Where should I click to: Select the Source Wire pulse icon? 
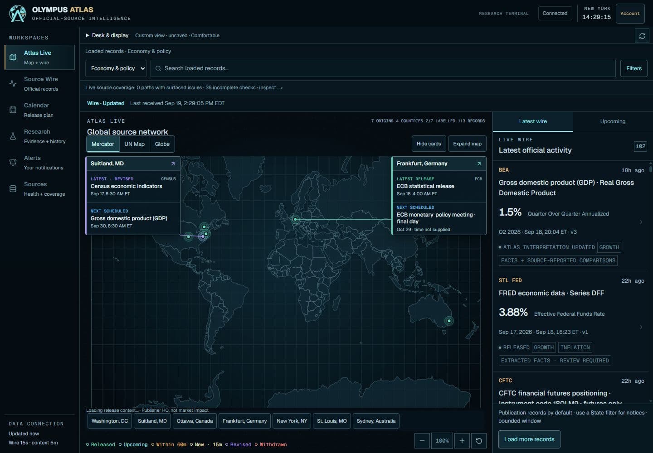click(x=13, y=84)
